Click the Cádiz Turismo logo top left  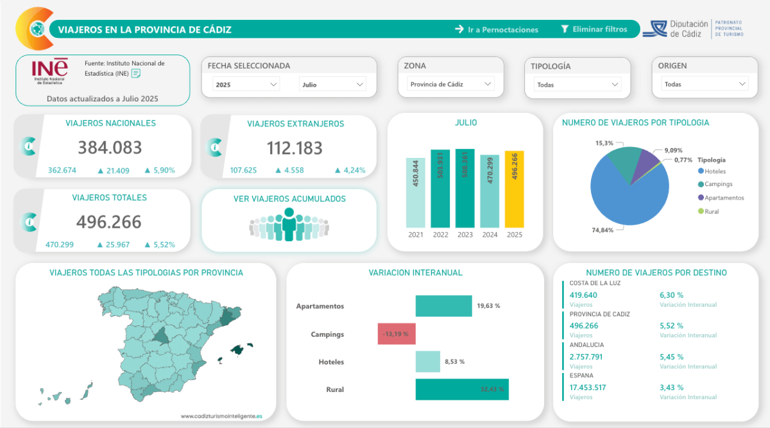pyautogui.click(x=35, y=28)
